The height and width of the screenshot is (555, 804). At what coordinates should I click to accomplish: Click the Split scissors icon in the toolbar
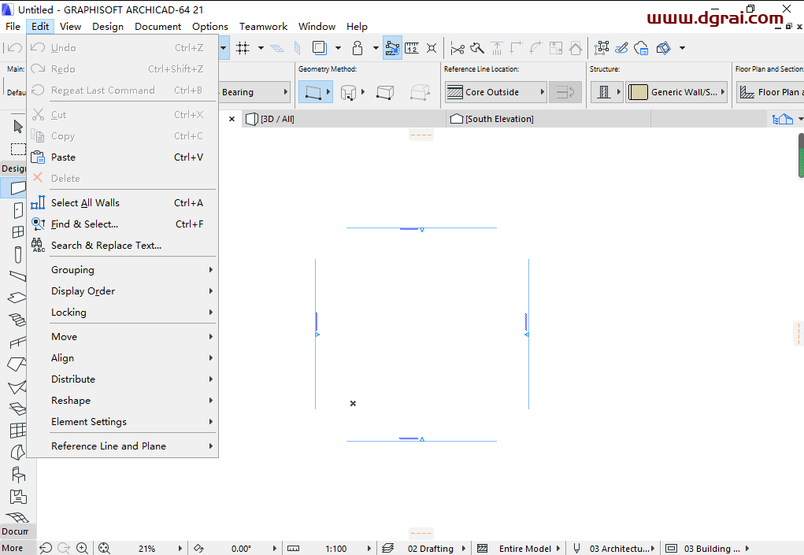(458, 48)
